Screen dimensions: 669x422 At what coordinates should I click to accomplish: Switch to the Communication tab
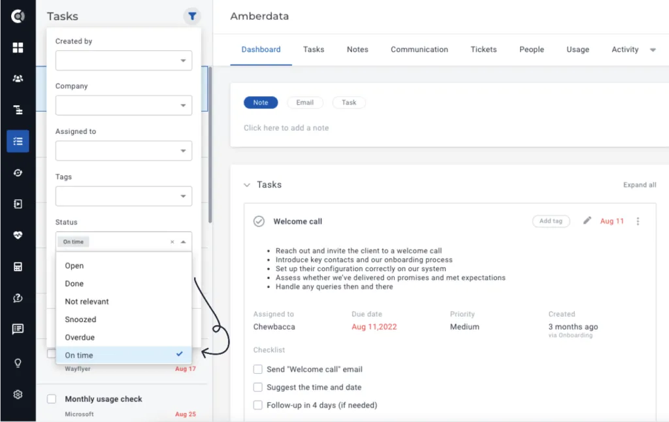pos(419,50)
